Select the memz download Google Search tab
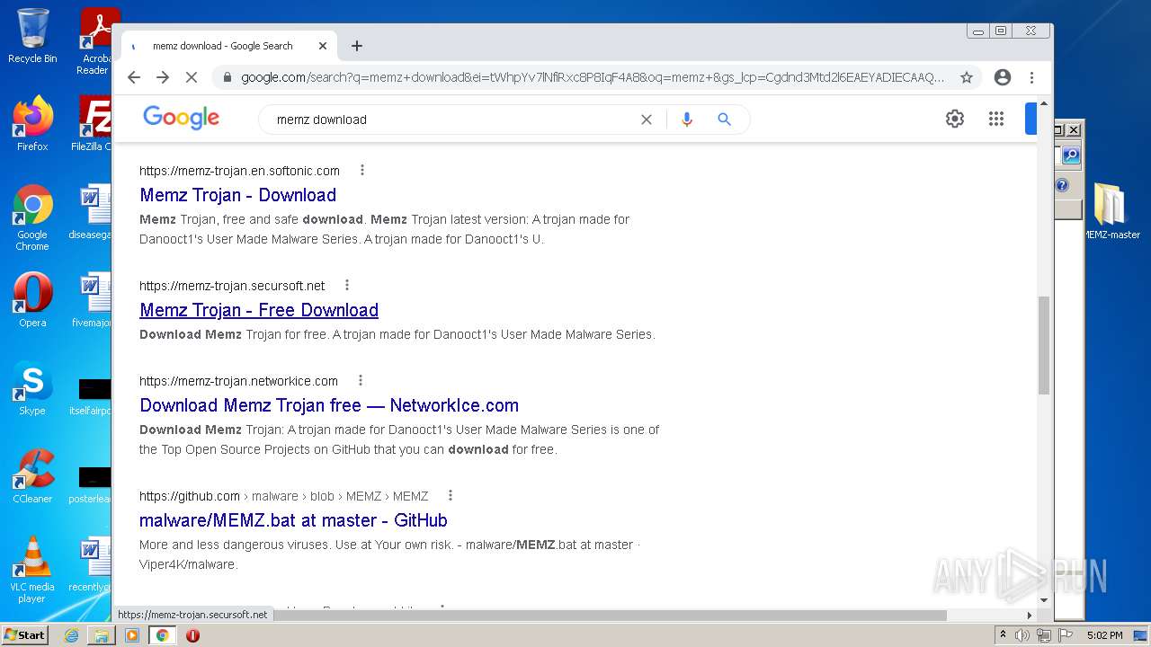The image size is (1151, 647). point(222,46)
